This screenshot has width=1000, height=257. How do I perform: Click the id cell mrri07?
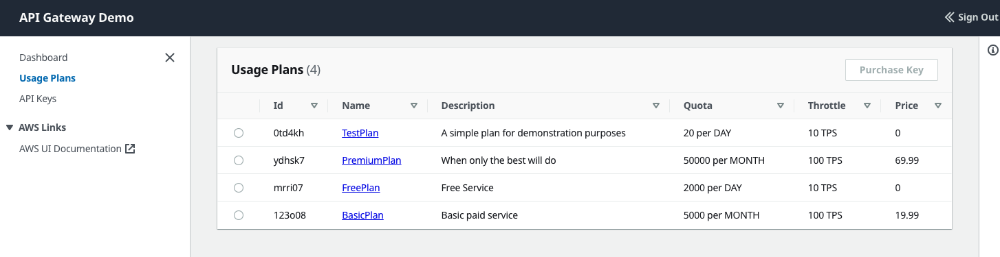click(x=288, y=188)
